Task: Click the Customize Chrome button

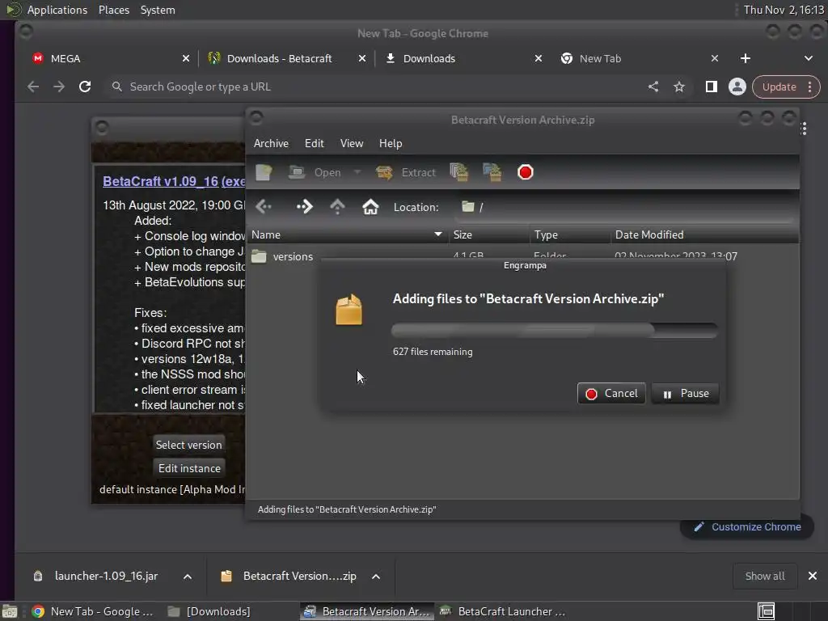Action: (747, 527)
